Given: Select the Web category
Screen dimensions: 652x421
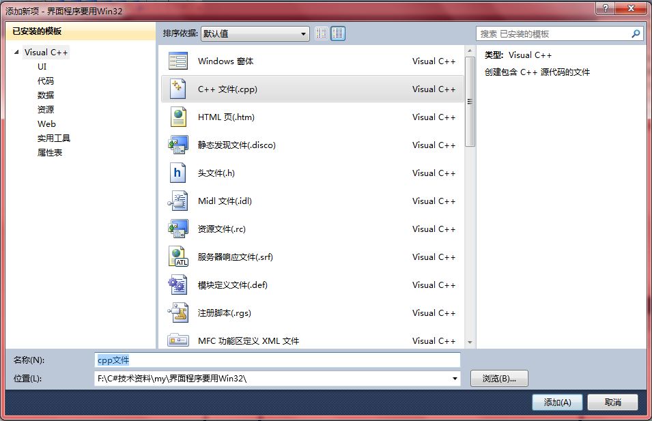Looking at the screenshot, I should pyautogui.click(x=46, y=124).
